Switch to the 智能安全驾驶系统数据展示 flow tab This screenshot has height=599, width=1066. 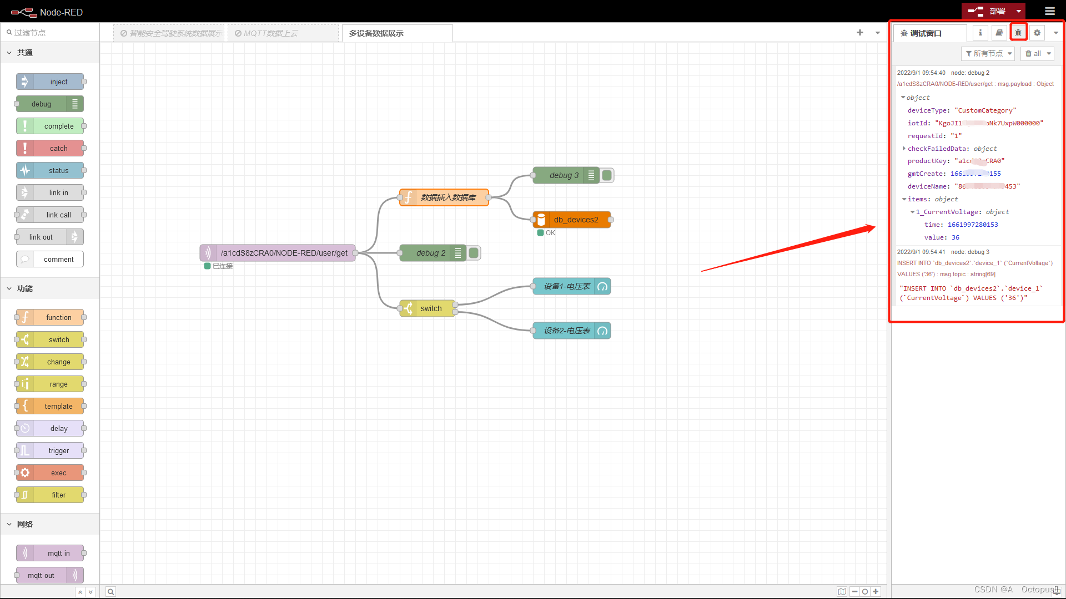[x=169, y=33]
